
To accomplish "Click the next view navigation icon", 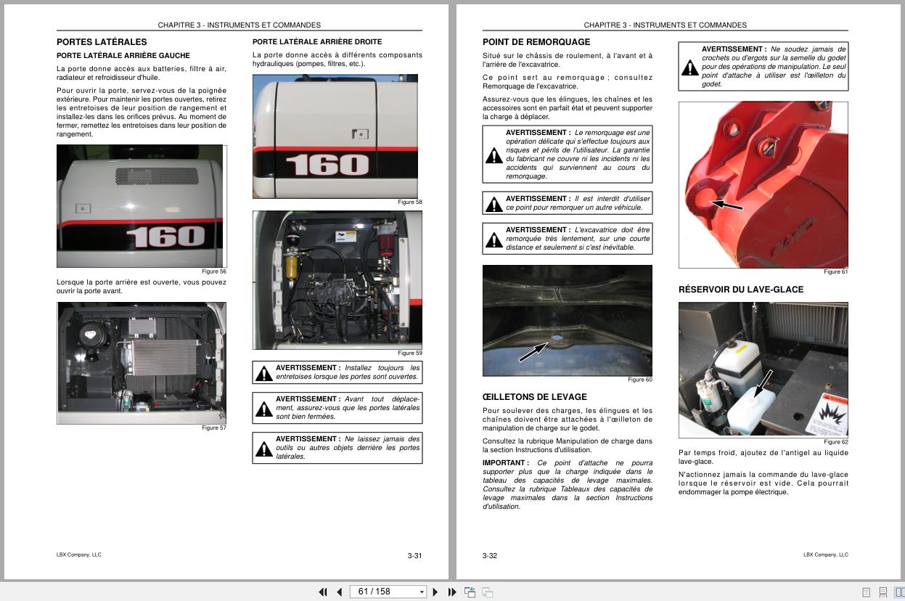I will 487,592.
